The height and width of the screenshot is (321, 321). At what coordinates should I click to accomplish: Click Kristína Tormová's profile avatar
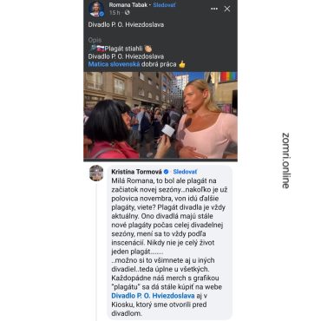[96, 173]
